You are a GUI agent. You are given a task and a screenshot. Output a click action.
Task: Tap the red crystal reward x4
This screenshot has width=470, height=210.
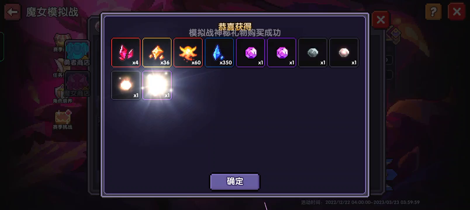click(126, 52)
